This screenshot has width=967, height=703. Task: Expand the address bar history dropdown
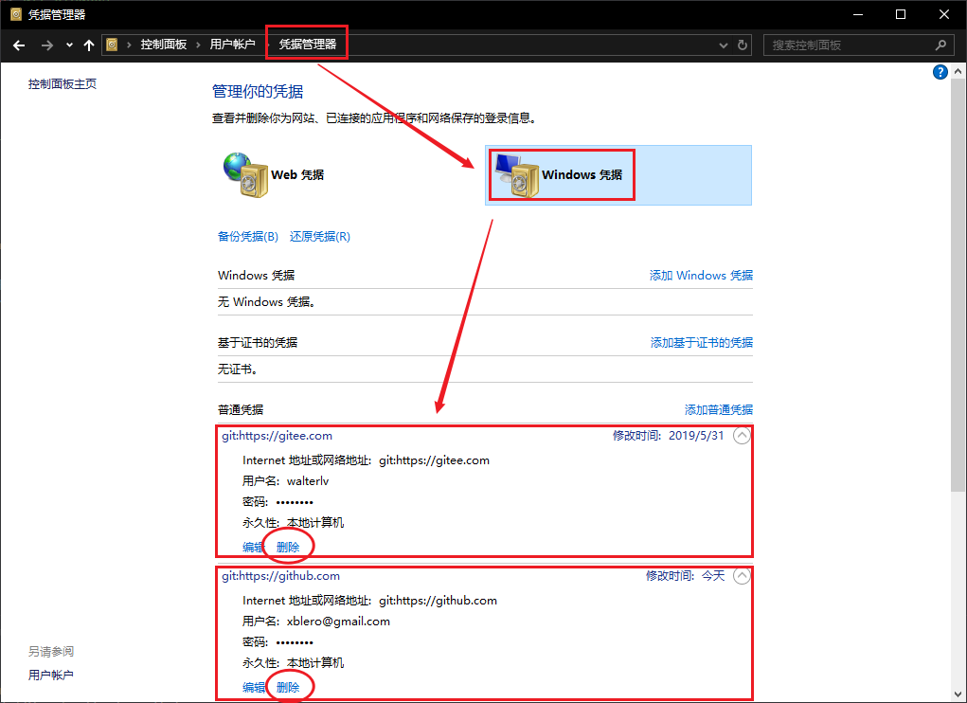pos(724,45)
